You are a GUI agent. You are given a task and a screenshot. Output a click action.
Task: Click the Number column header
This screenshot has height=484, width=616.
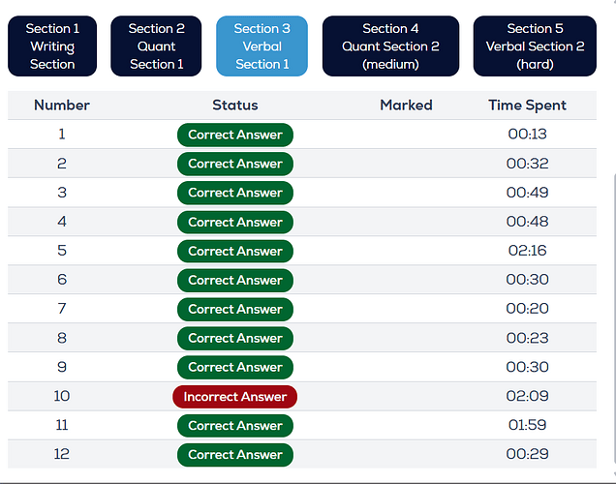click(x=62, y=106)
